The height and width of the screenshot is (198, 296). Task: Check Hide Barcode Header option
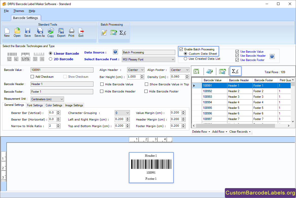pyautogui.click(x=102, y=91)
